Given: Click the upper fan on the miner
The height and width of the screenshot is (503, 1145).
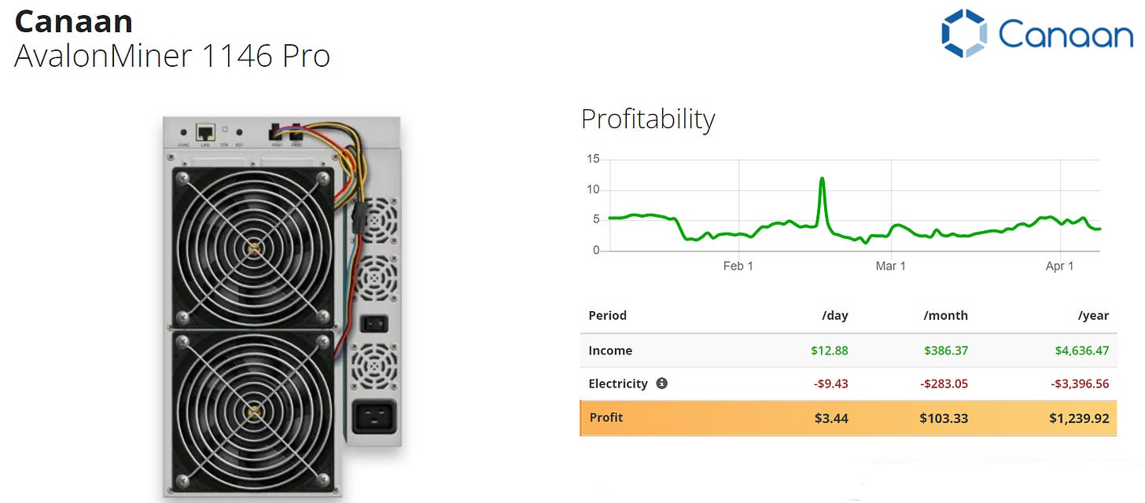Looking at the screenshot, I should (x=253, y=248).
